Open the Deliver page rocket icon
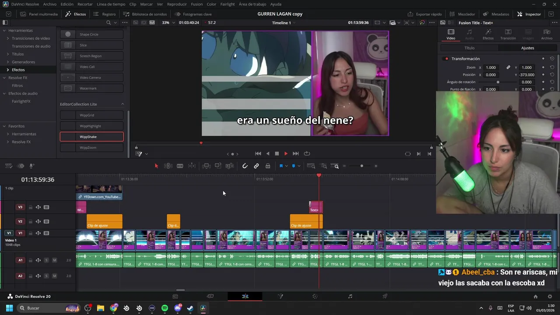560x315 pixels. 385,296
